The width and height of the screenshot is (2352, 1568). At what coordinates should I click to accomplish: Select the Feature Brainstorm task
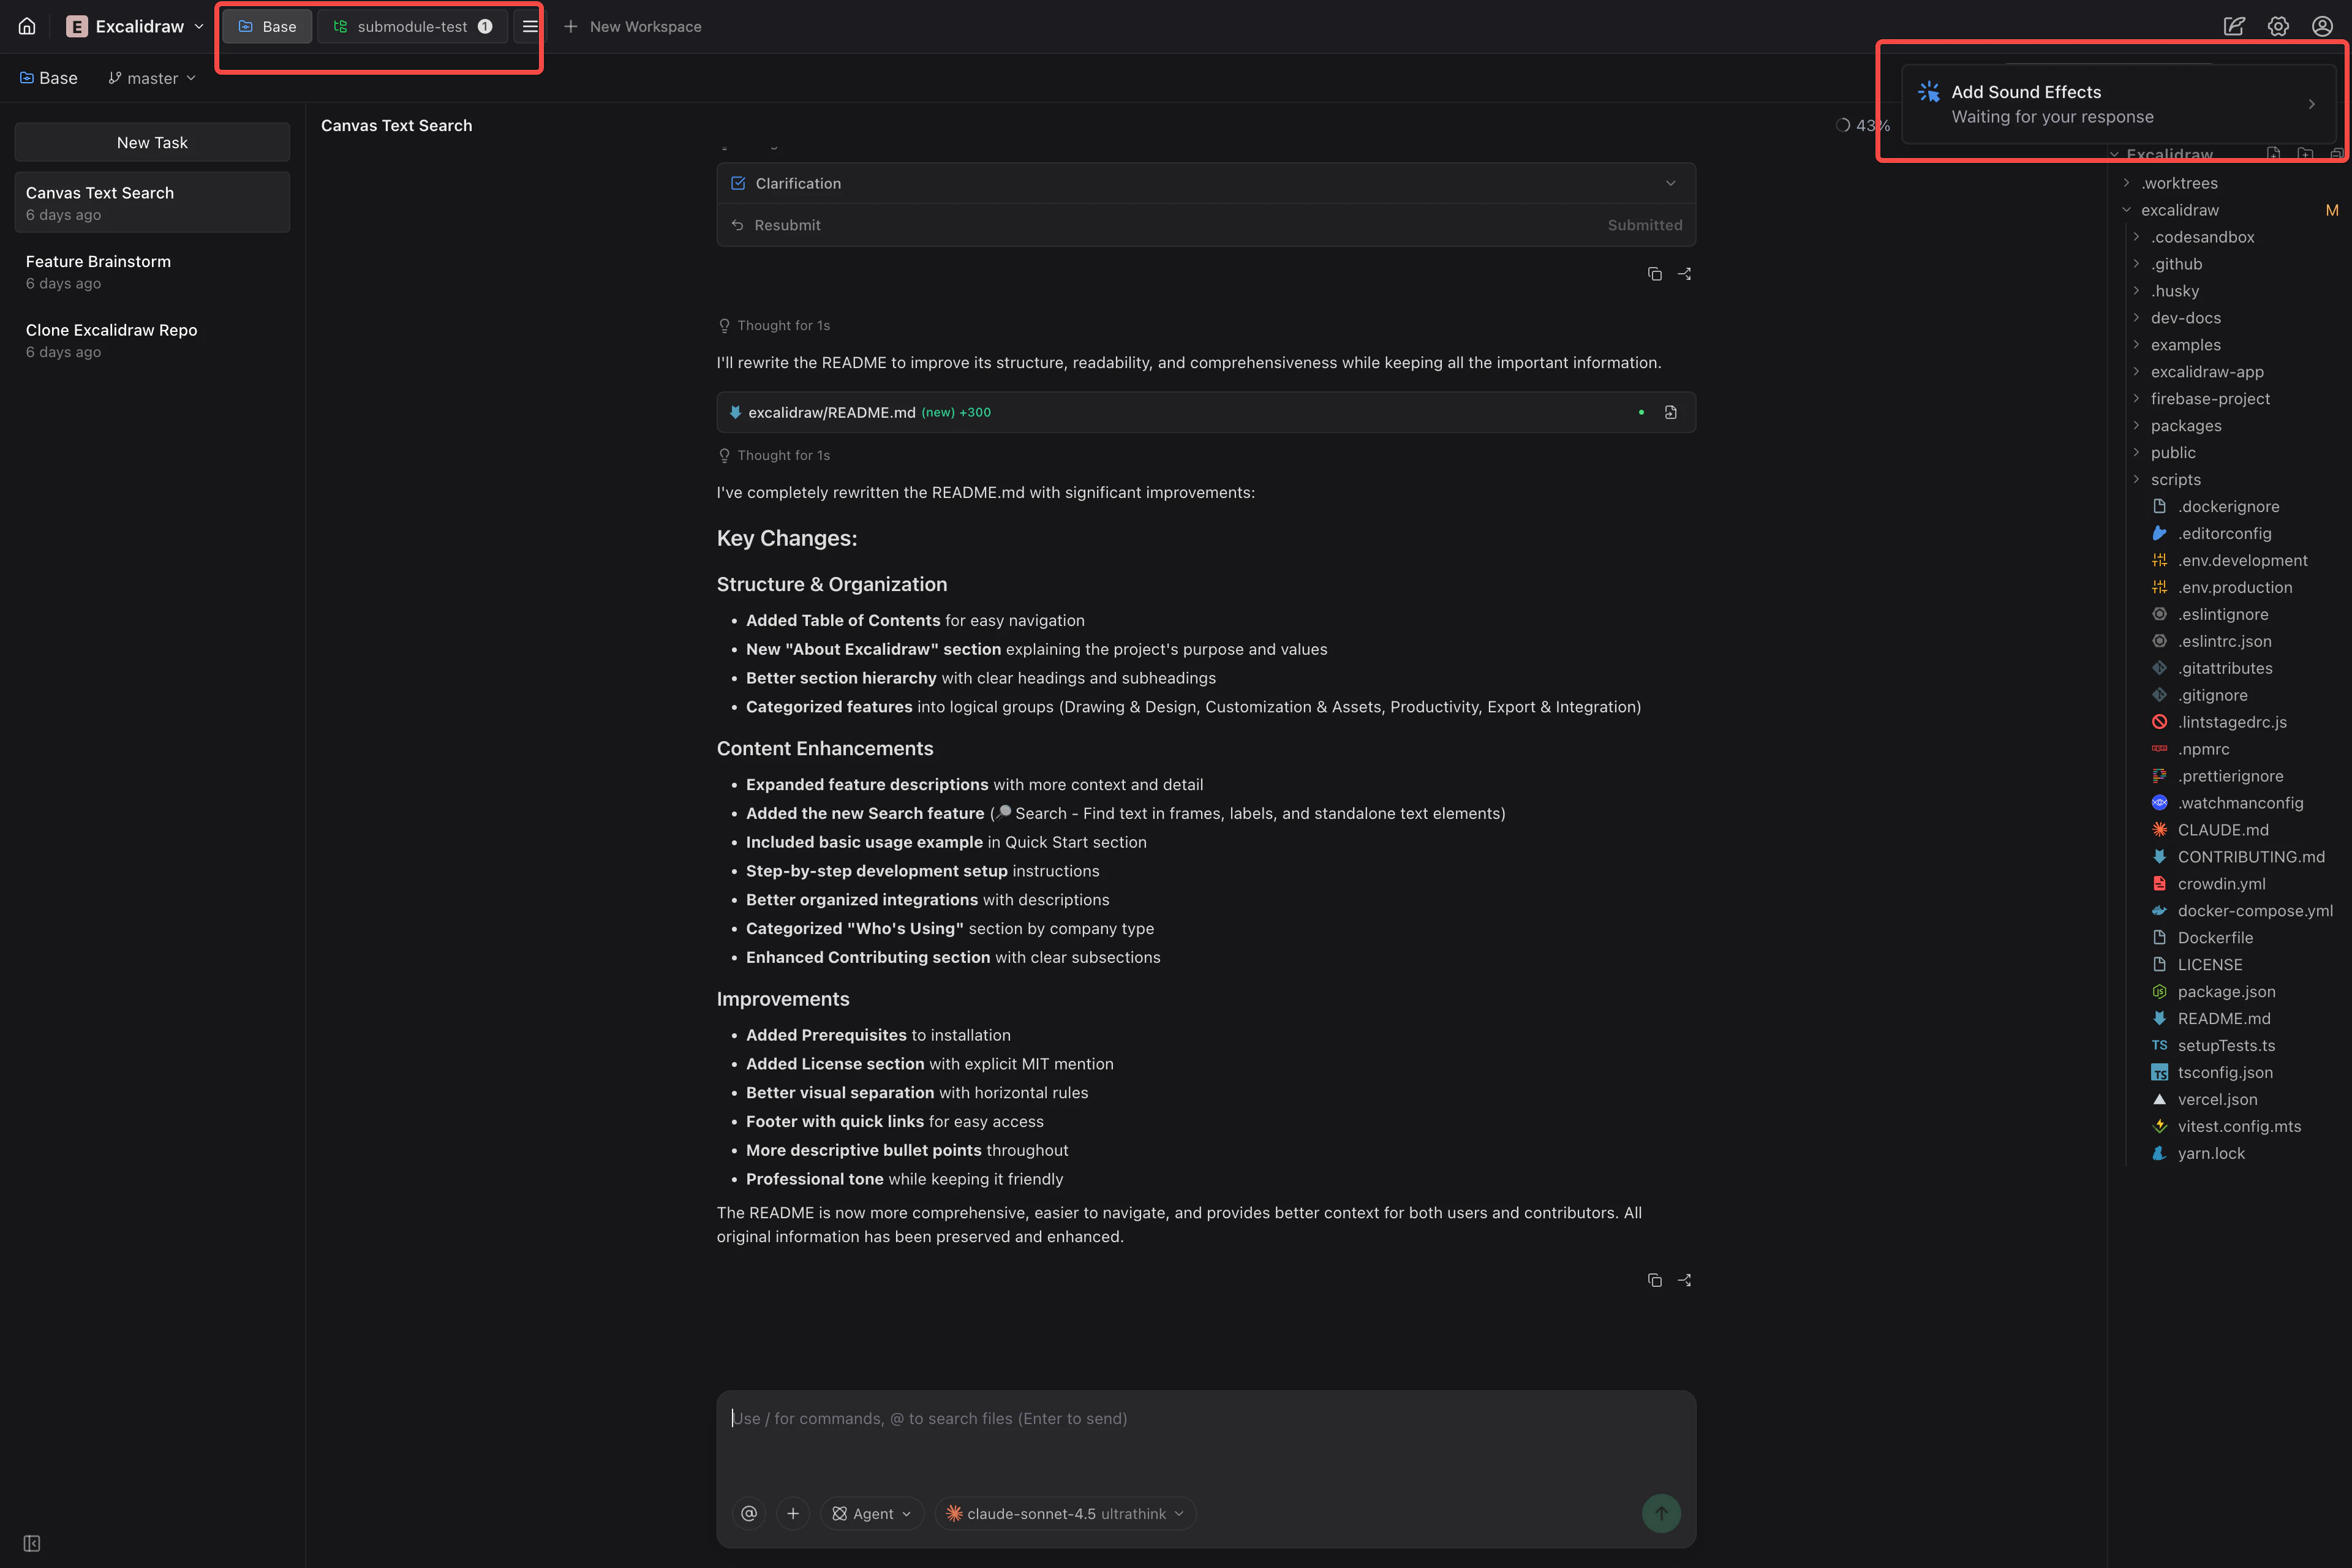point(152,271)
